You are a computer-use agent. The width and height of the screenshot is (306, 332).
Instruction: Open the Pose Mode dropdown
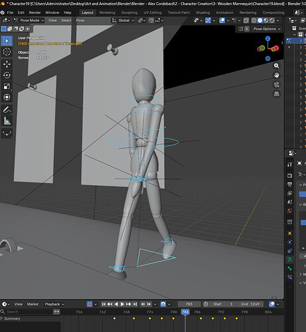pos(29,21)
